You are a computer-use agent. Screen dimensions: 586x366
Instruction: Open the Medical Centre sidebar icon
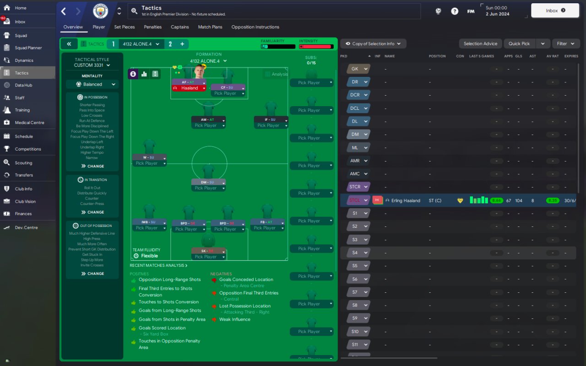7,122
